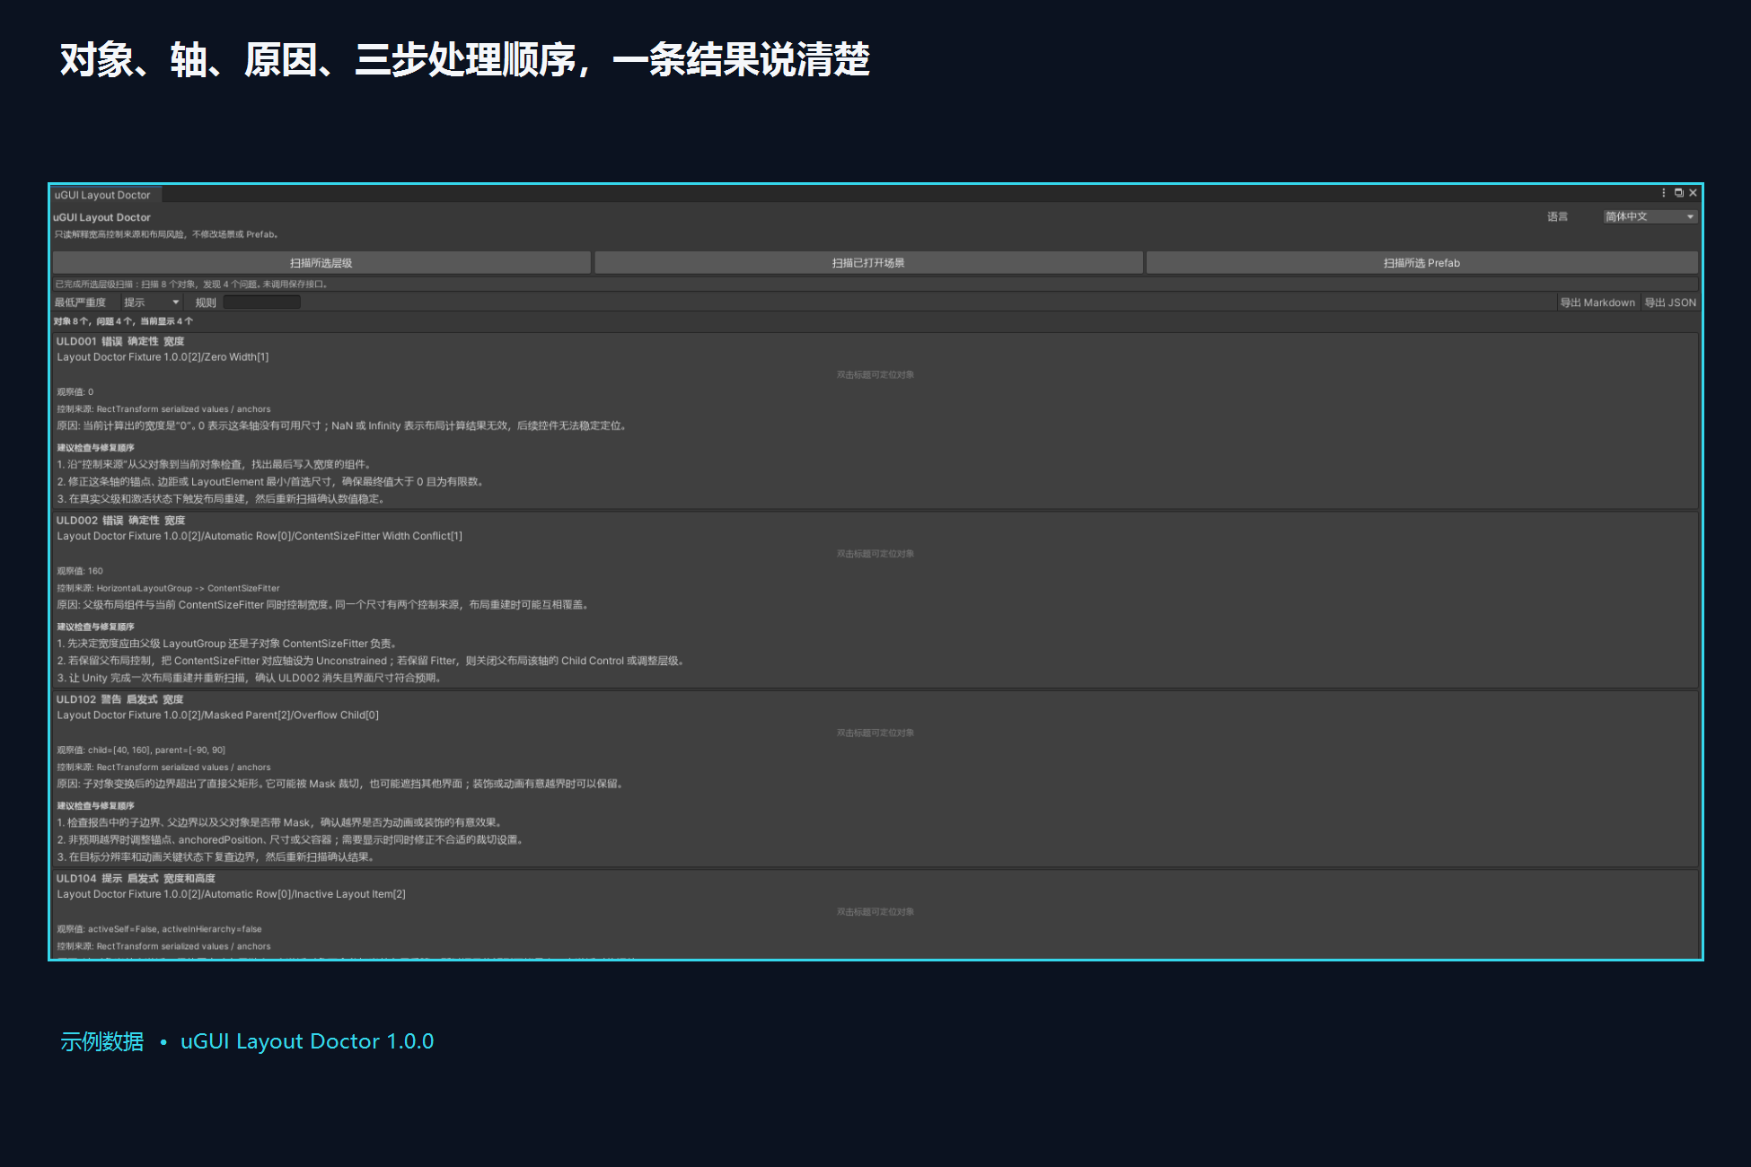Click the footer text uGUI Layout Doctor 1.0.0
The height and width of the screenshot is (1167, 1751).
[307, 1041]
